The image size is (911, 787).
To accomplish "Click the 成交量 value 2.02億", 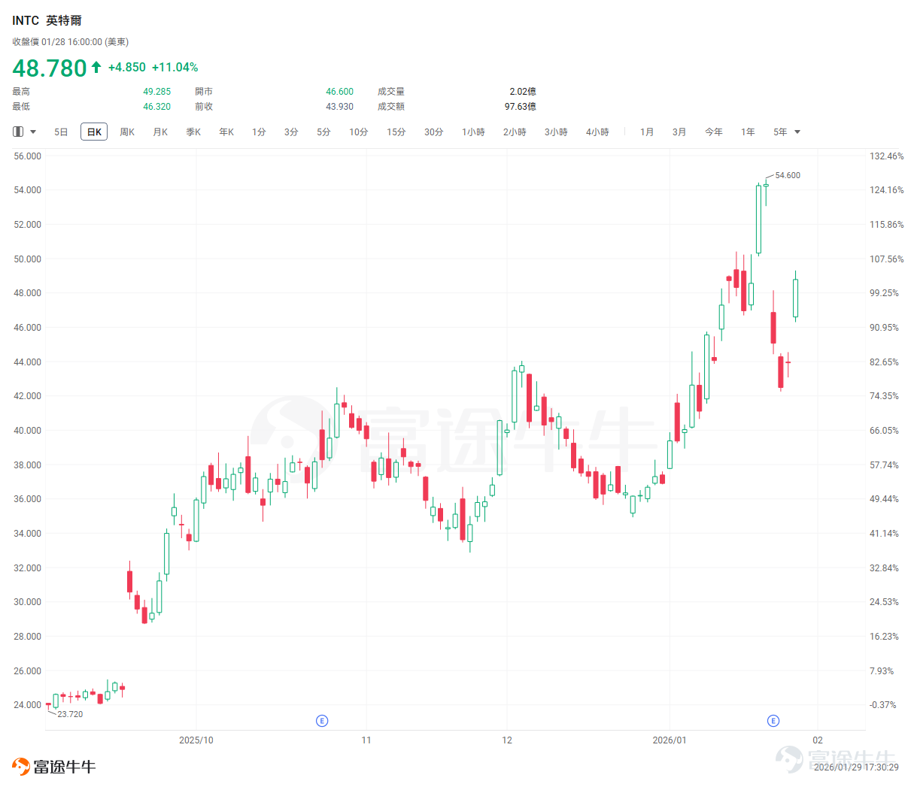I will (523, 92).
